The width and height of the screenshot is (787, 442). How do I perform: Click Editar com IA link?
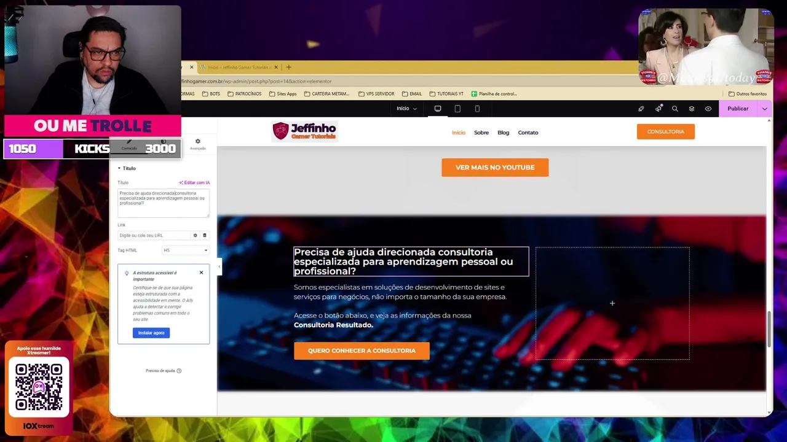pyautogui.click(x=194, y=182)
